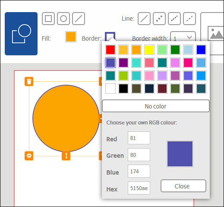Edit the Red value field
Image resolution: width=224 pixels, height=207 pixels.
tap(139, 138)
